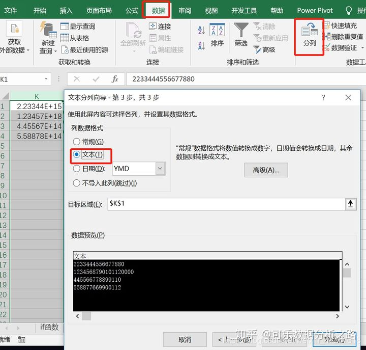Open the View (视图) tab

click(x=211, y=10)
